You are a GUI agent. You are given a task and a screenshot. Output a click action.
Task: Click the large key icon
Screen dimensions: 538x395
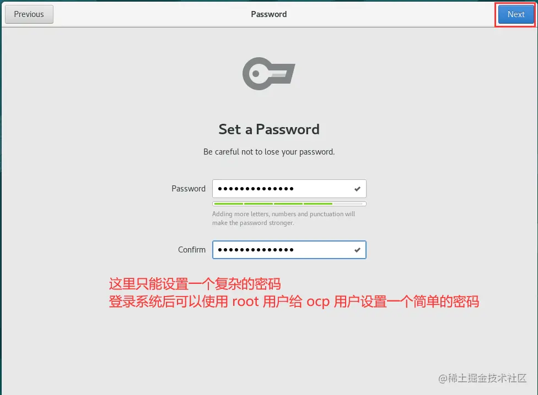pyautogui.click(x=268, y=74)
